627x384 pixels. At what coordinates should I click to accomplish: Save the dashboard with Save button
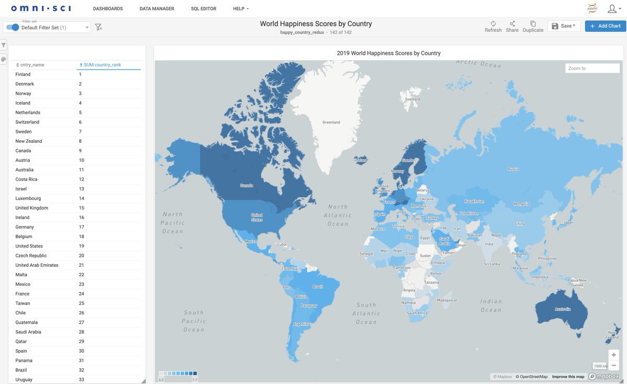[564, 26]
